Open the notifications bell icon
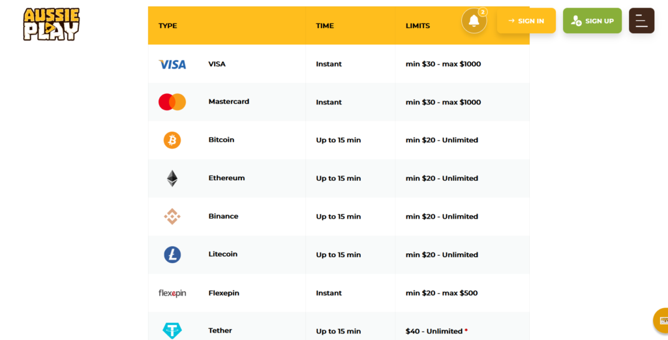 pos(474,21)
